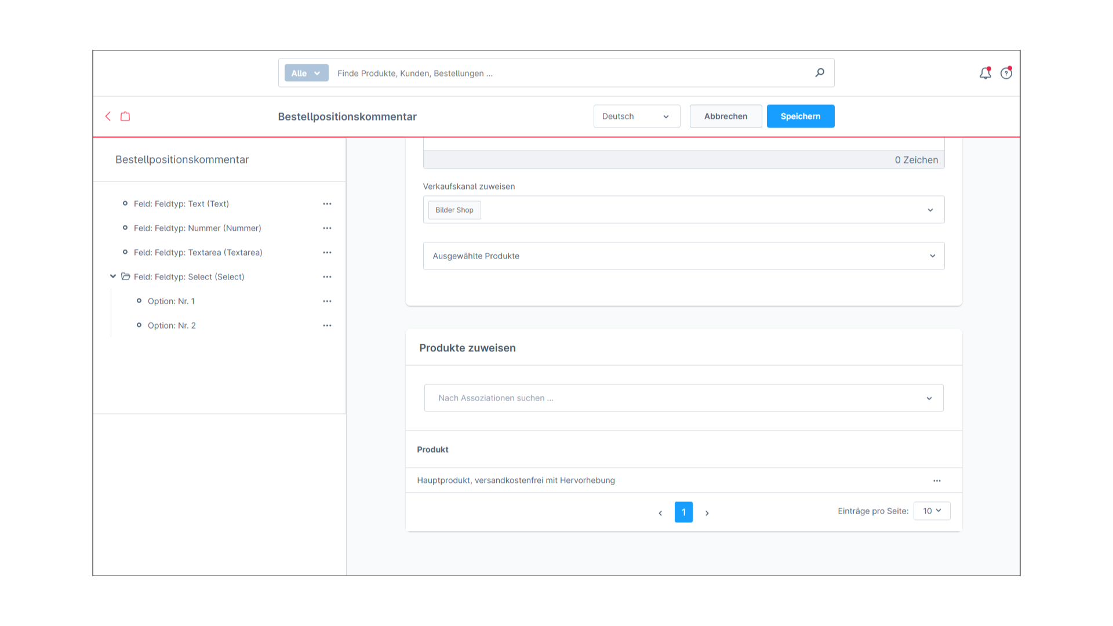Select Feld: Feldtyp: Select (Select)
This screenshot has height=626, width=1113.
point(189,276)
